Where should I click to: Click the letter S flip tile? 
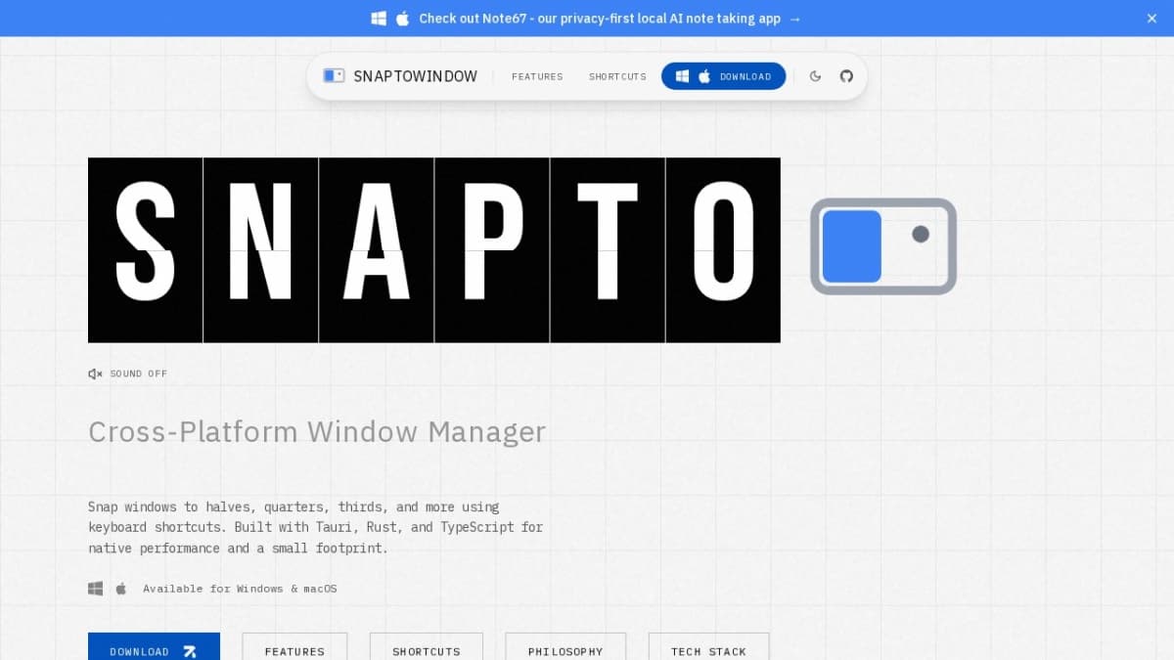pos(145,250)
